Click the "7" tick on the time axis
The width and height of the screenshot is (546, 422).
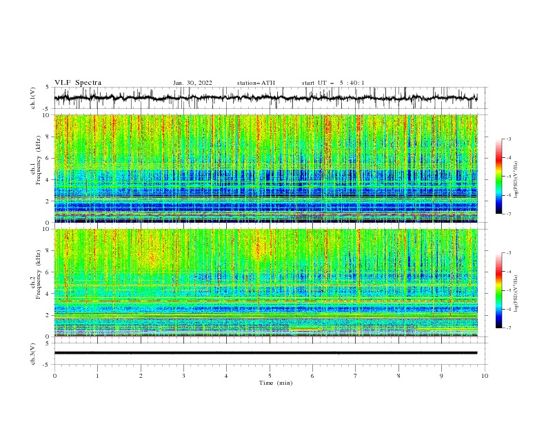pyautogui.click(x=355, y=376)
